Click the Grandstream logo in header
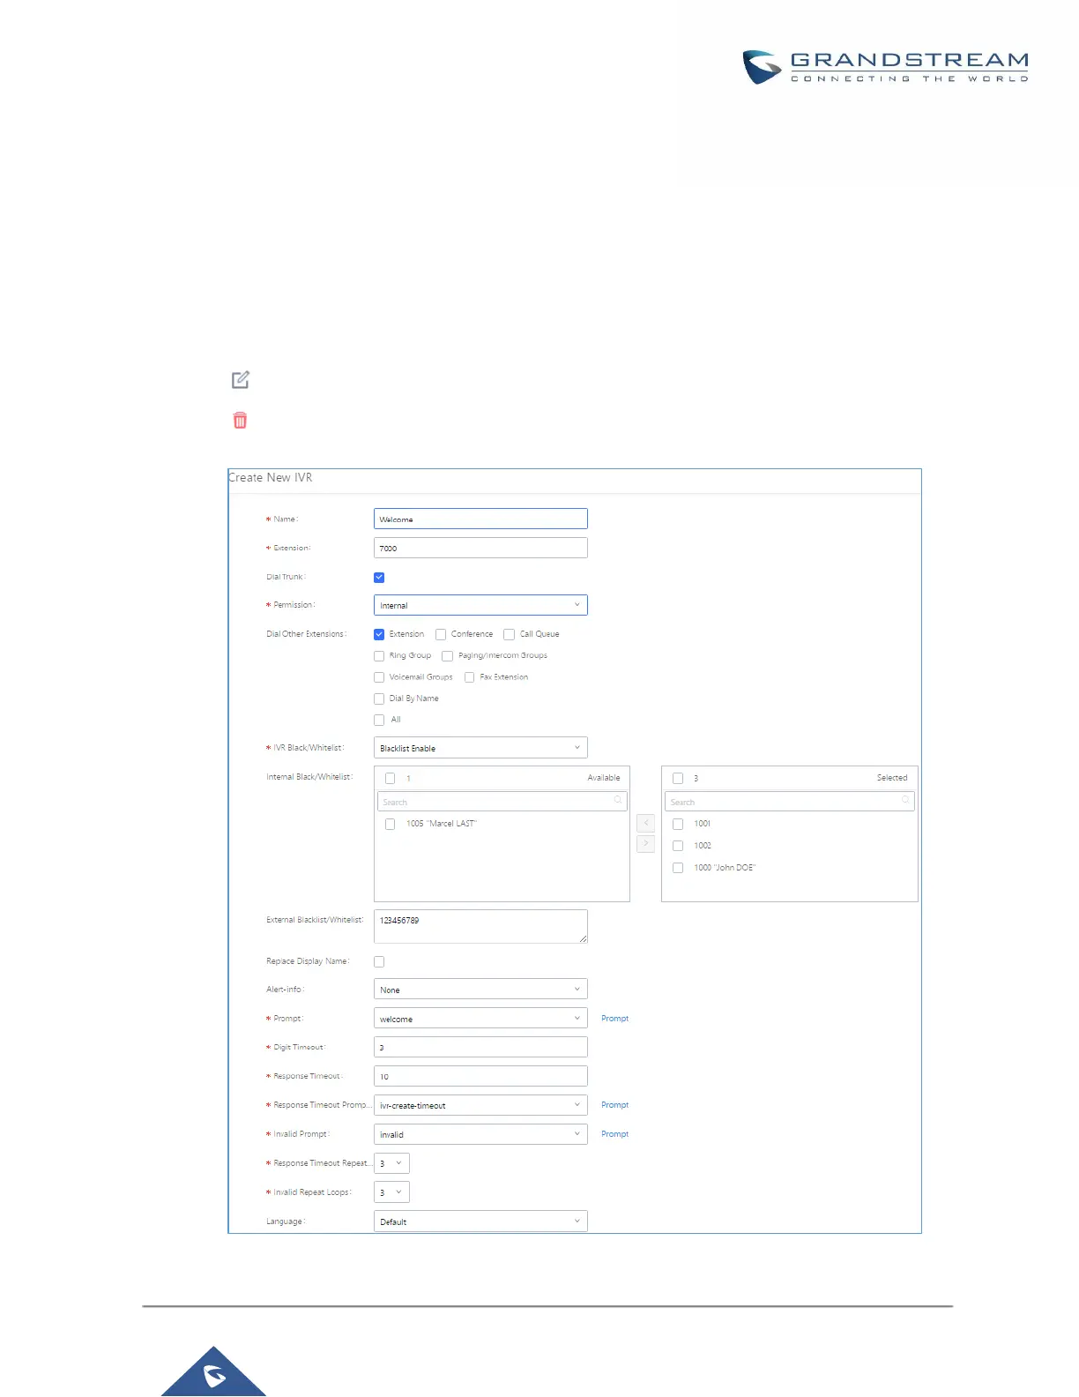 (885, 67)
